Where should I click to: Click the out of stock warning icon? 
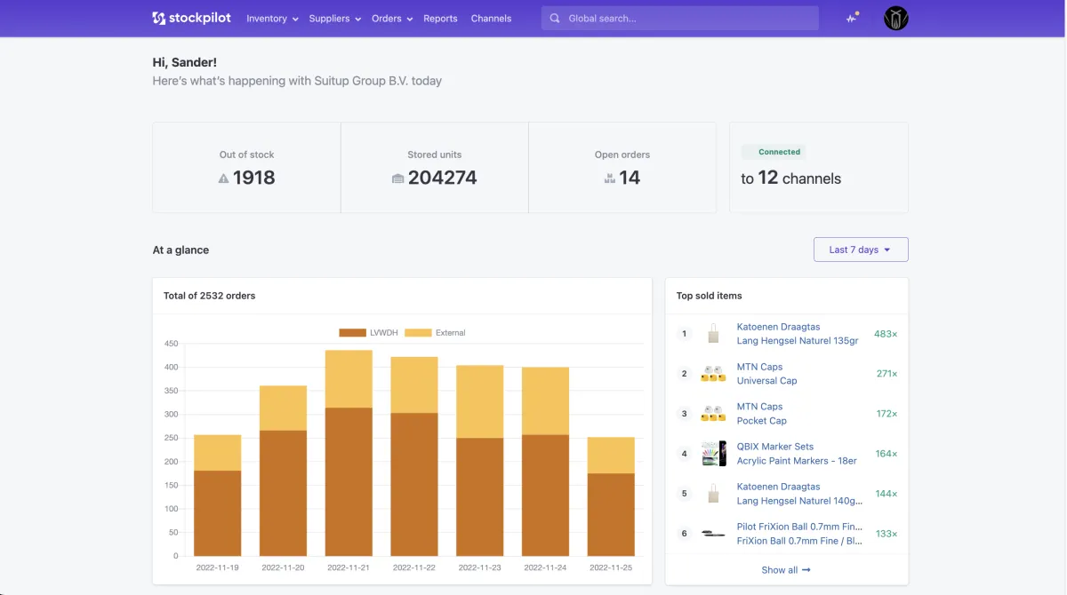click(x=224, y=178)
